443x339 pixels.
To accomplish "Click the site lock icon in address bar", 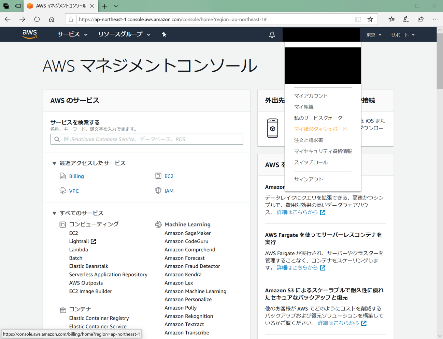I will click(71, 19).
